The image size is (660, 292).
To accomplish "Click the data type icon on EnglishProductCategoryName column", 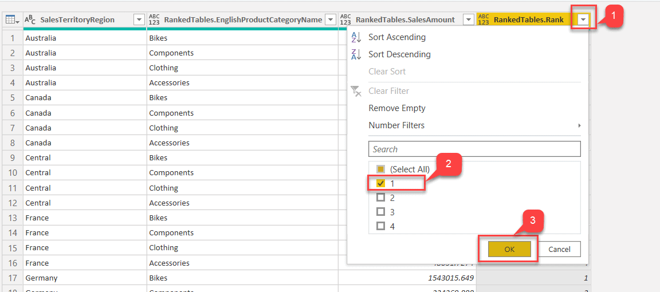I will (154, 20).
